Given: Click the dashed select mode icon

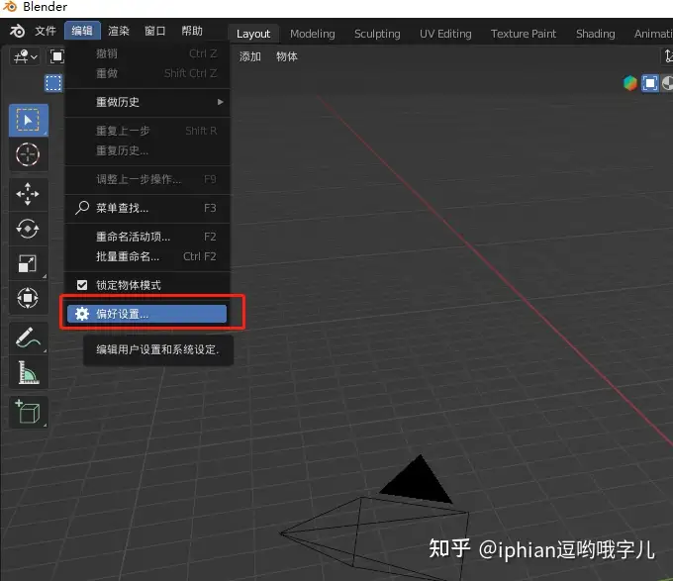Looking at the screenshot, I should click(x=53, y=83).
